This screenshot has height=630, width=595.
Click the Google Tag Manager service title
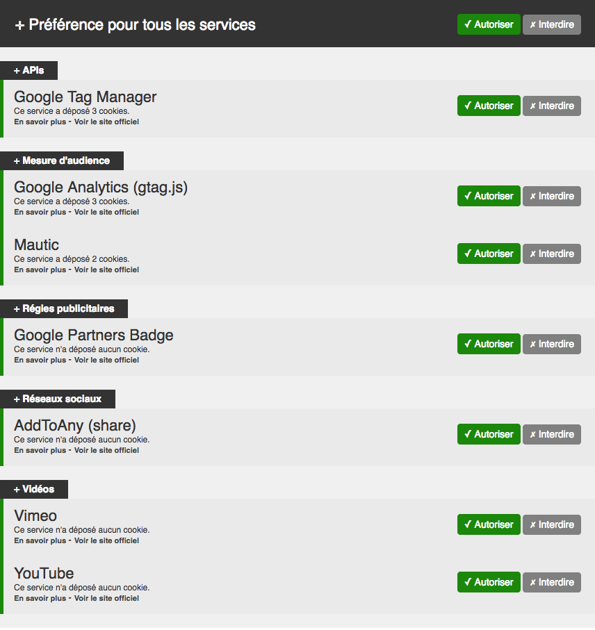[x=85, y=97]
